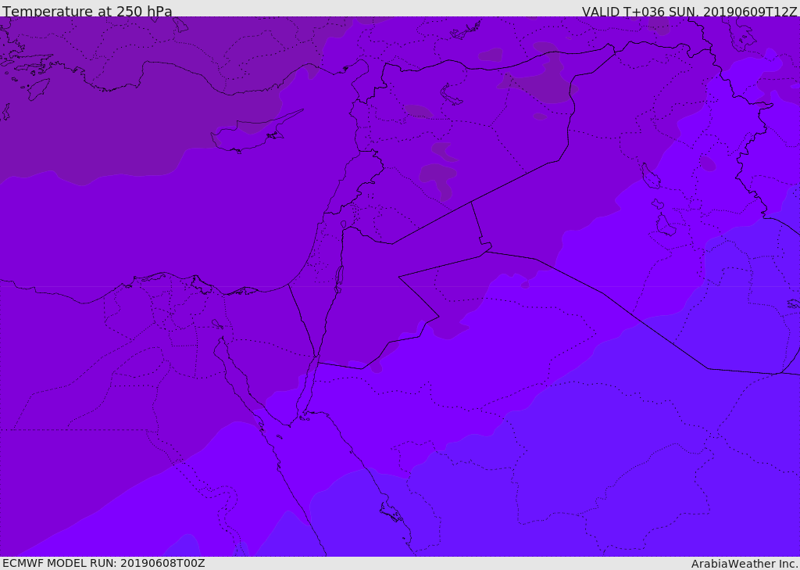Click the 'ArabiaWeather Inc.' credit text

pyautogui.click(x=745, y=564)
